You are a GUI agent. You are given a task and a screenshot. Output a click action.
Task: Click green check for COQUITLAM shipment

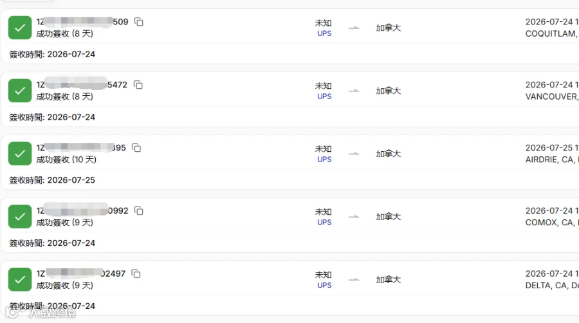point(20,28)
